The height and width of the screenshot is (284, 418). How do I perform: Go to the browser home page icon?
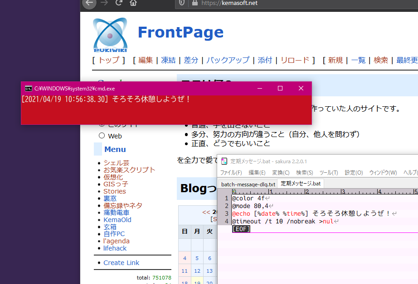pos(133,3)
